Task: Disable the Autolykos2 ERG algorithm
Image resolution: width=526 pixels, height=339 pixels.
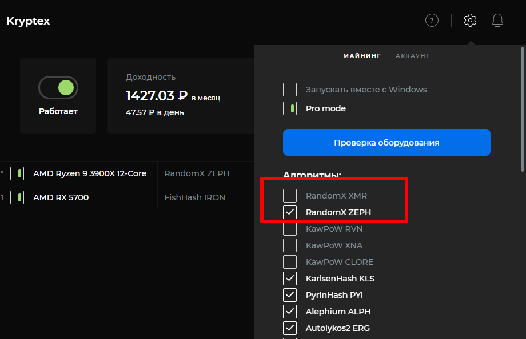Action: (290, 328)
